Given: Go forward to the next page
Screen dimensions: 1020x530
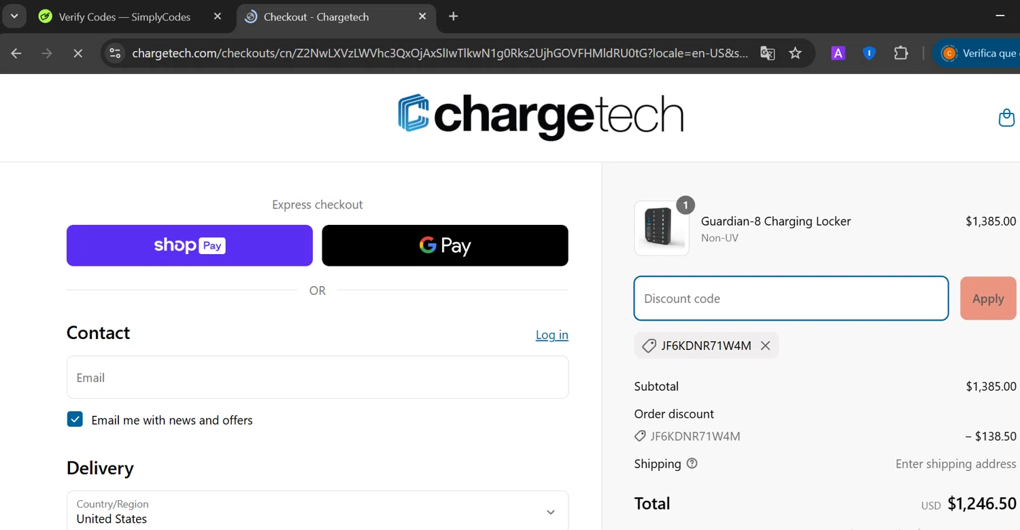Looking at the screenshot, I should click(47, 53).
